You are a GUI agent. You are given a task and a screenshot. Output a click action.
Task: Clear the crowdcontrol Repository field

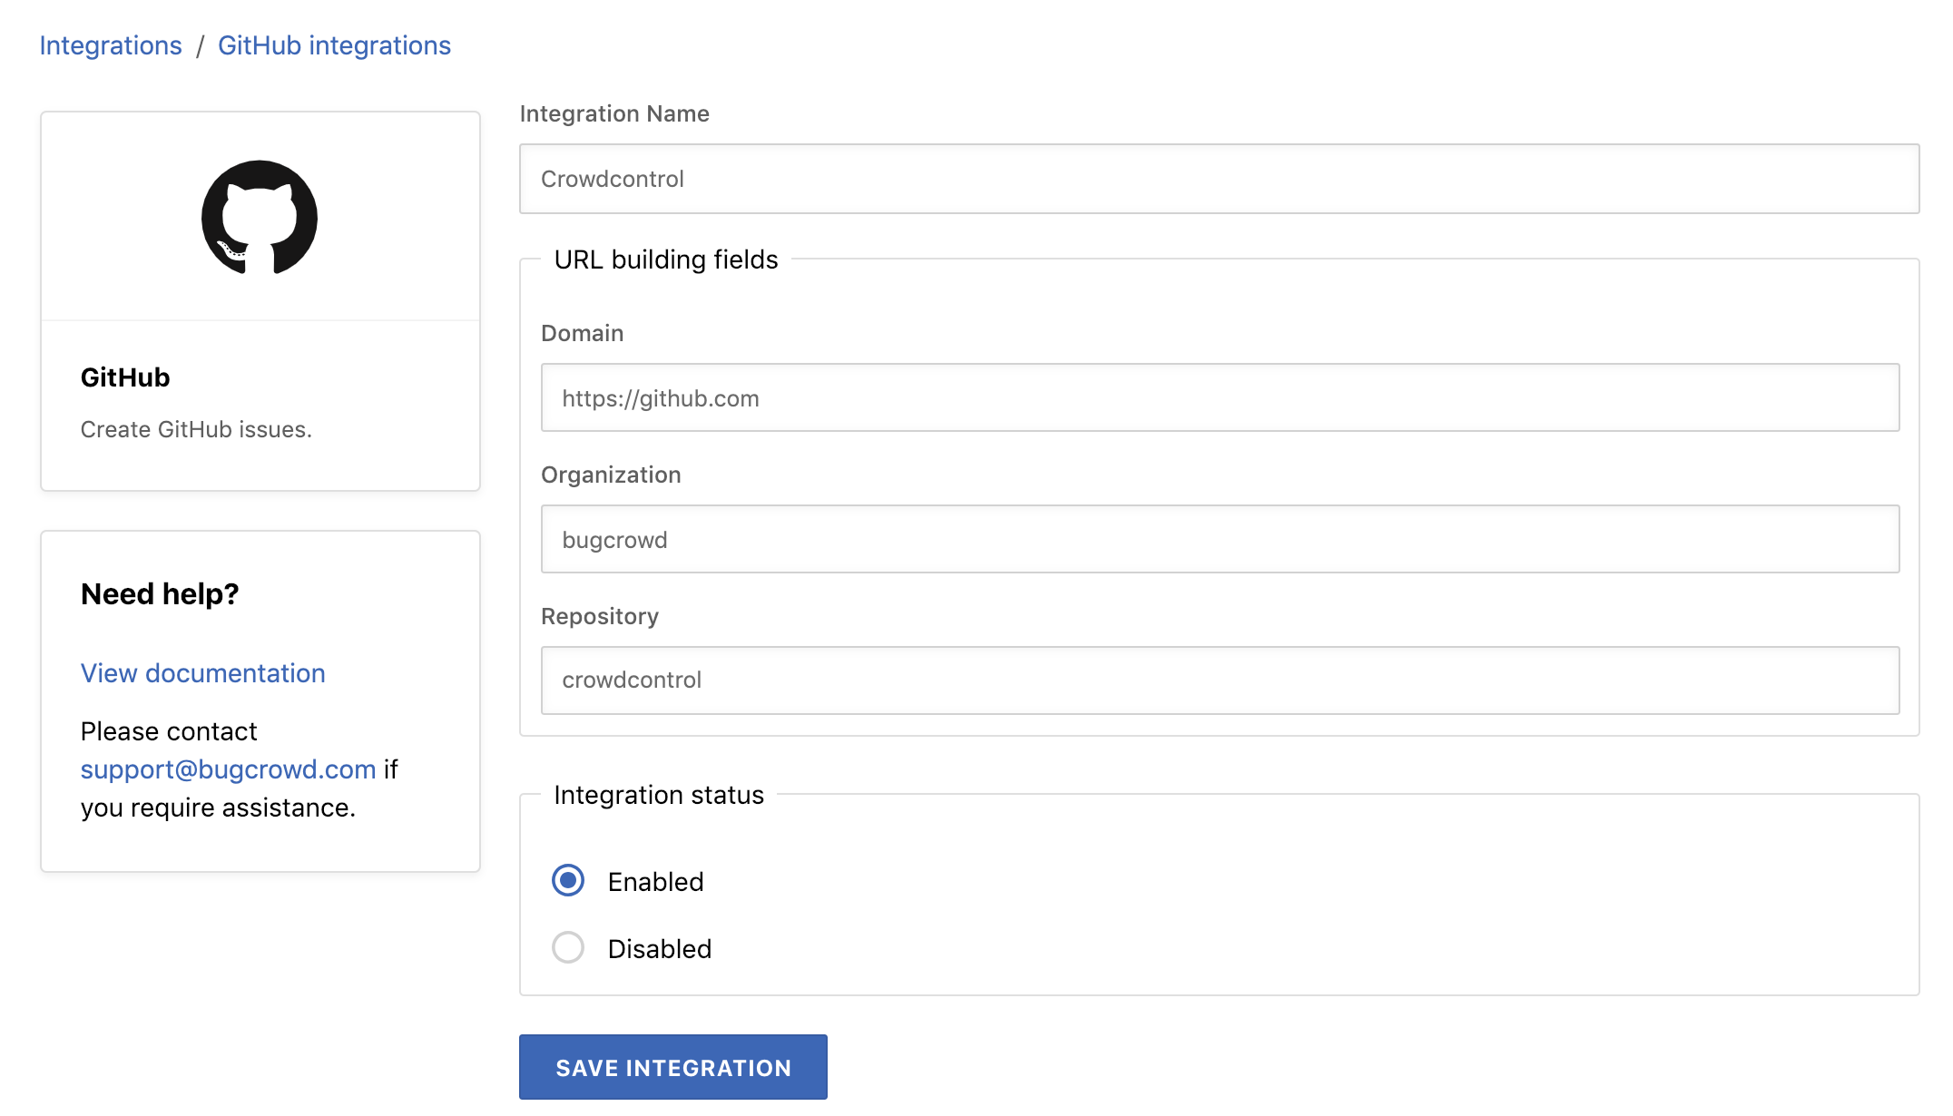[1220, 680]
